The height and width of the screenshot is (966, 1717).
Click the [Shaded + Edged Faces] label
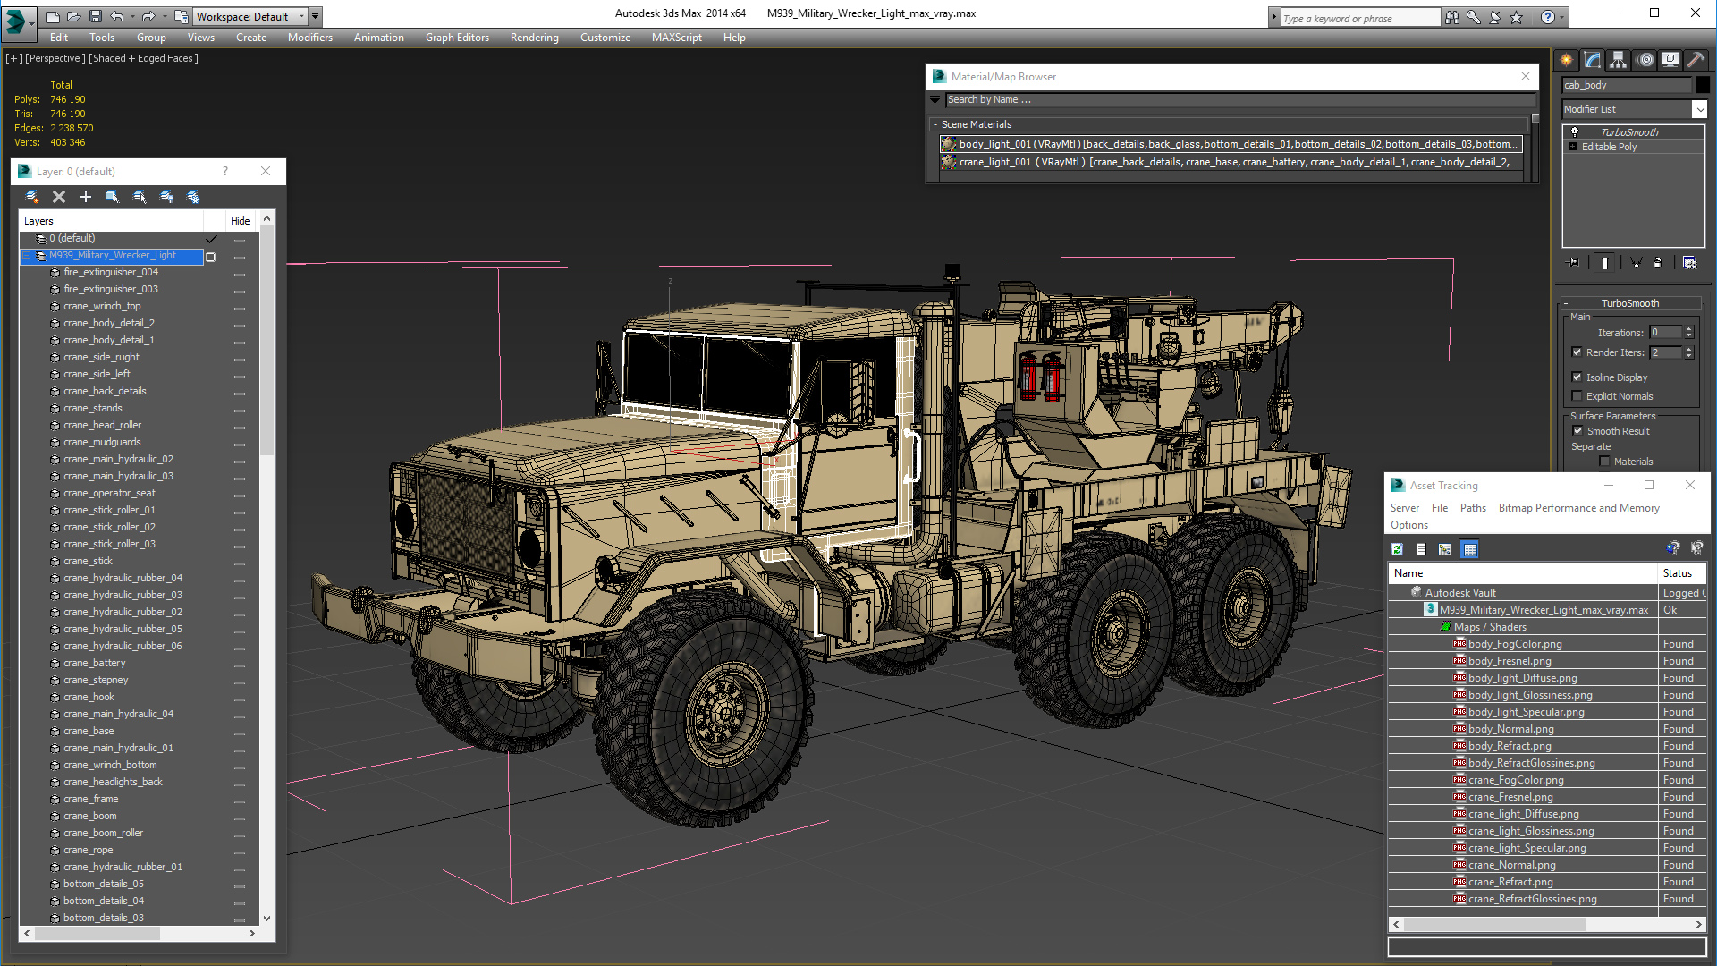(143, 58)
